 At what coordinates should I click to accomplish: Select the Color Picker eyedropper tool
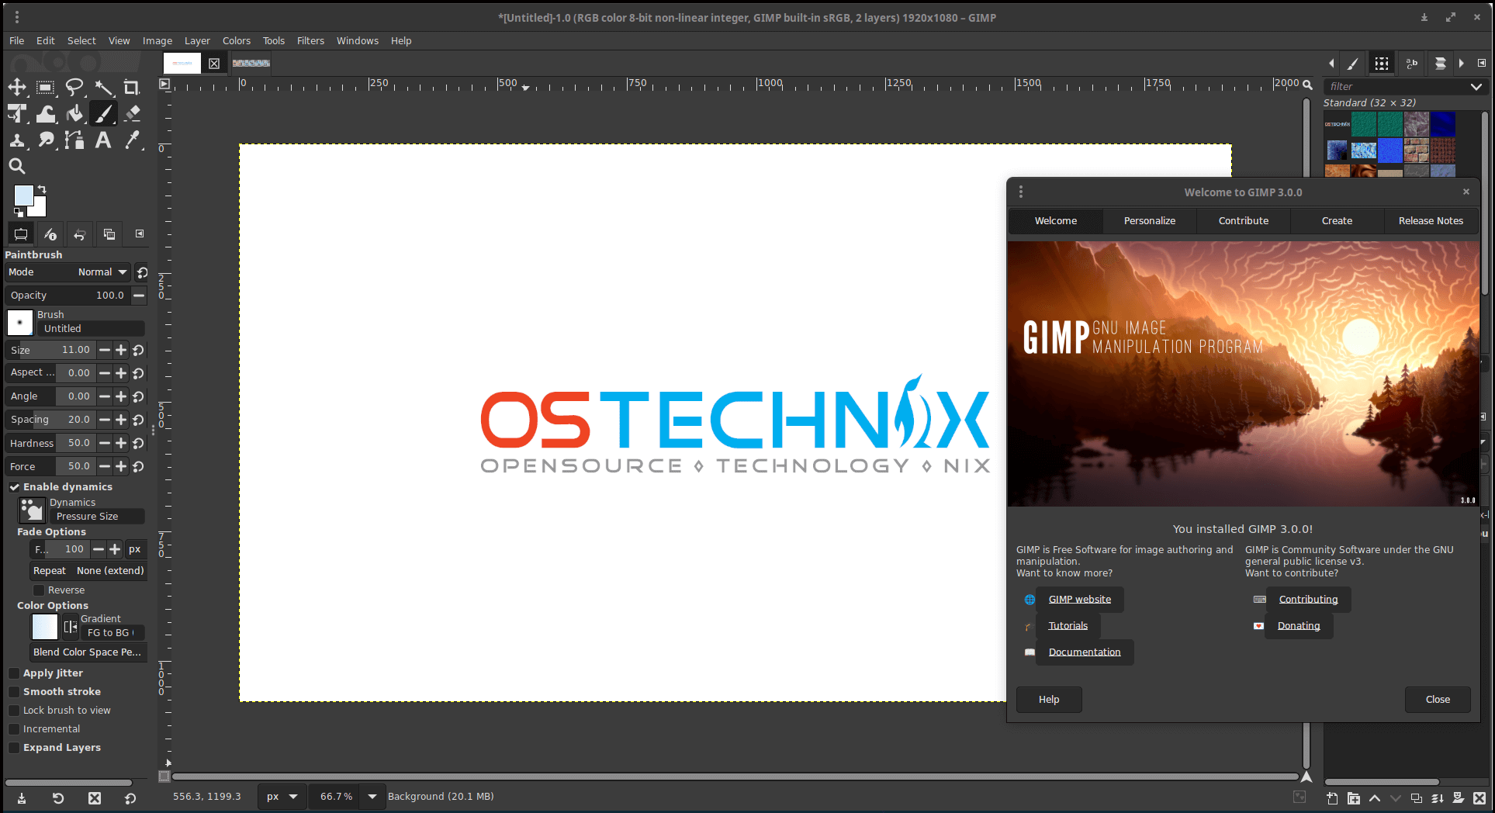(x=133, y=140)
